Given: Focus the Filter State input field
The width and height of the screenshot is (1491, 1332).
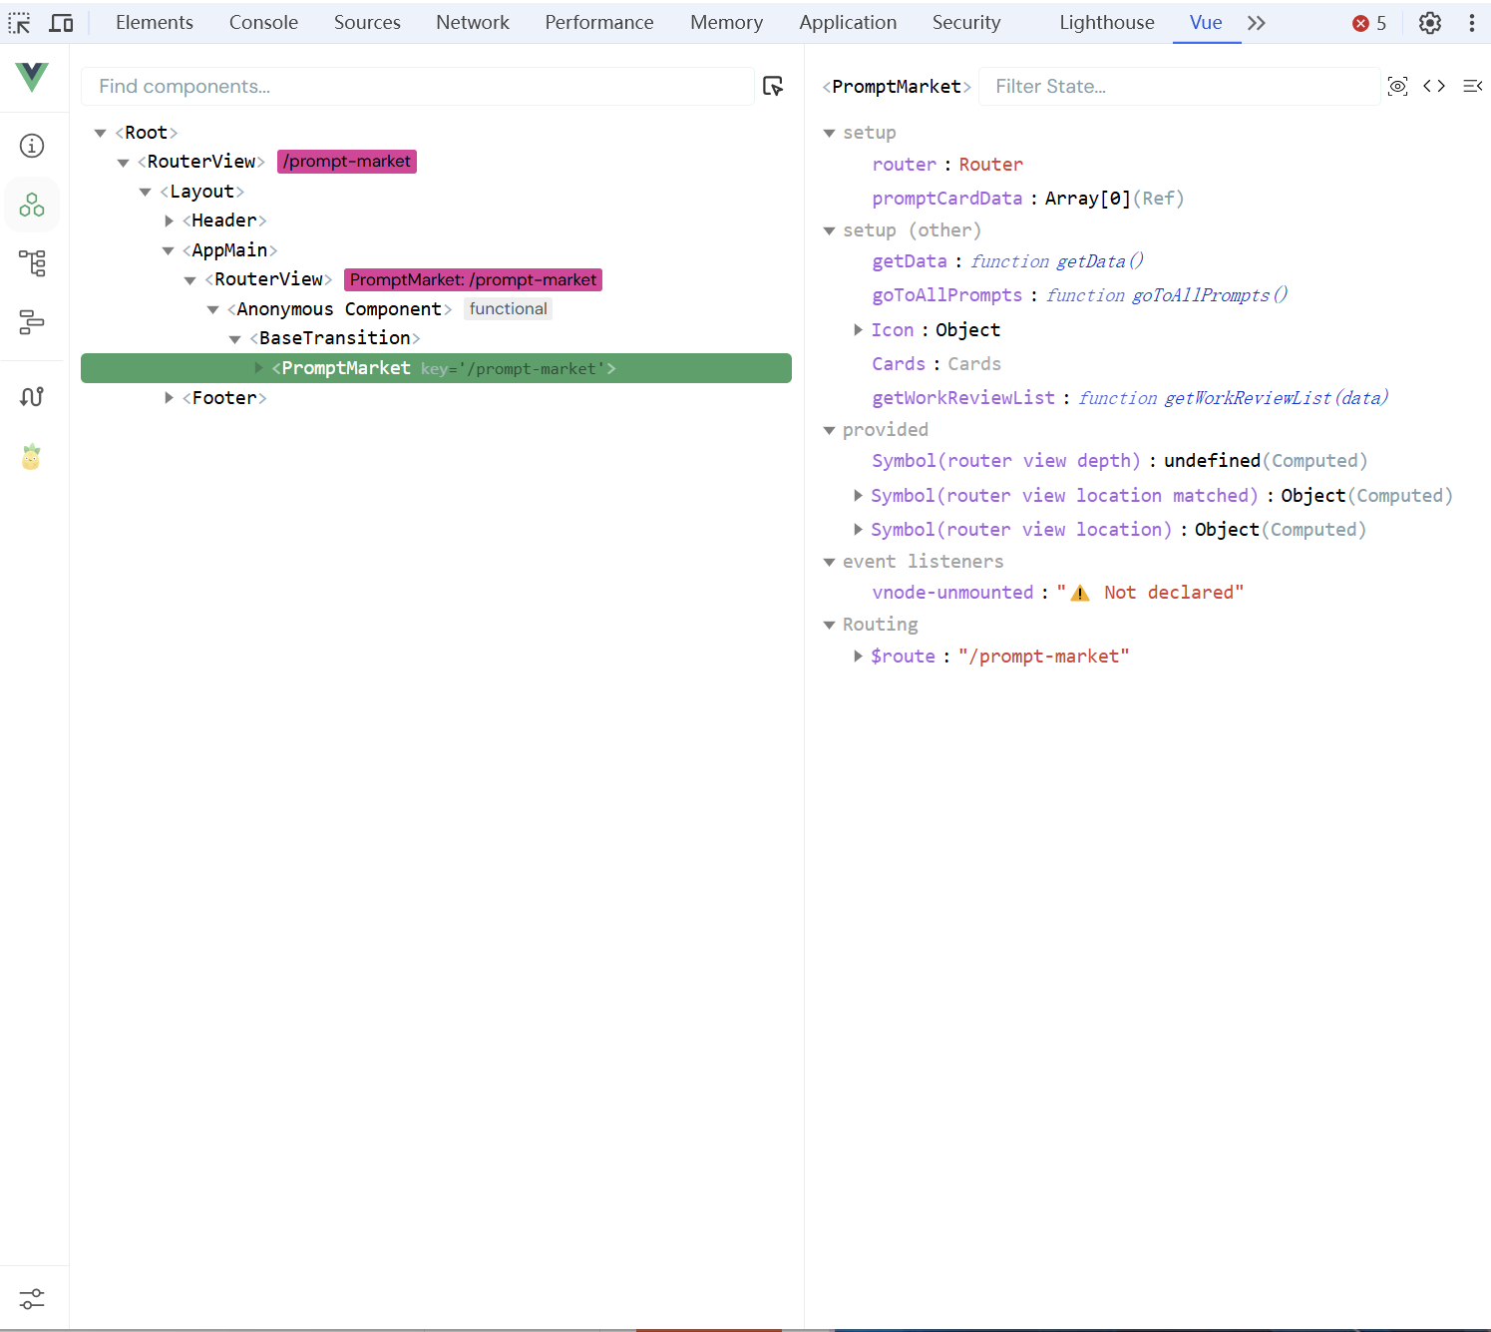Looking at the screenshot, I should 1179,87.
